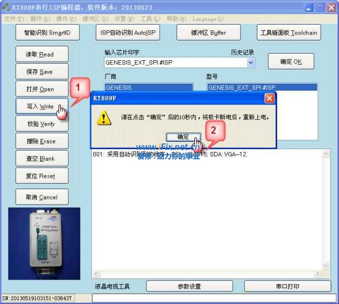Select GENESIS in the manufacturer list

coord(148,87)
